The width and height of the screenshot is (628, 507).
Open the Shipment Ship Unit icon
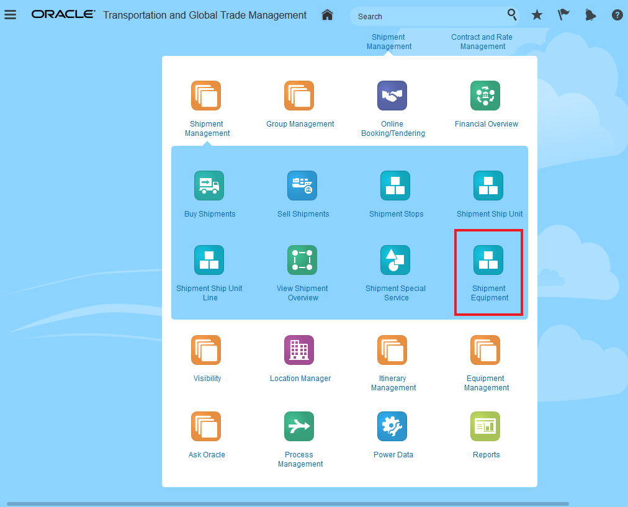(x=488, y=186)
